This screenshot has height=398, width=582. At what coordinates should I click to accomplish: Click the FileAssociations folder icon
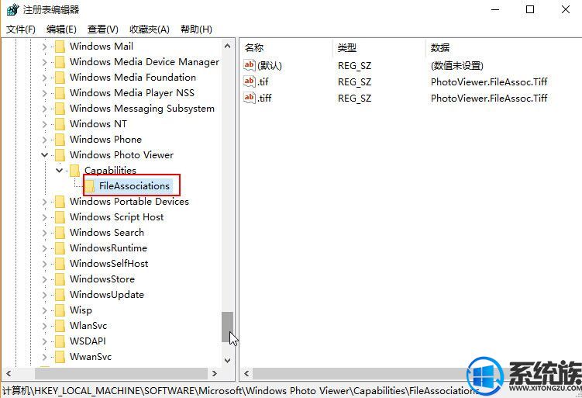[x=89, y=186]
